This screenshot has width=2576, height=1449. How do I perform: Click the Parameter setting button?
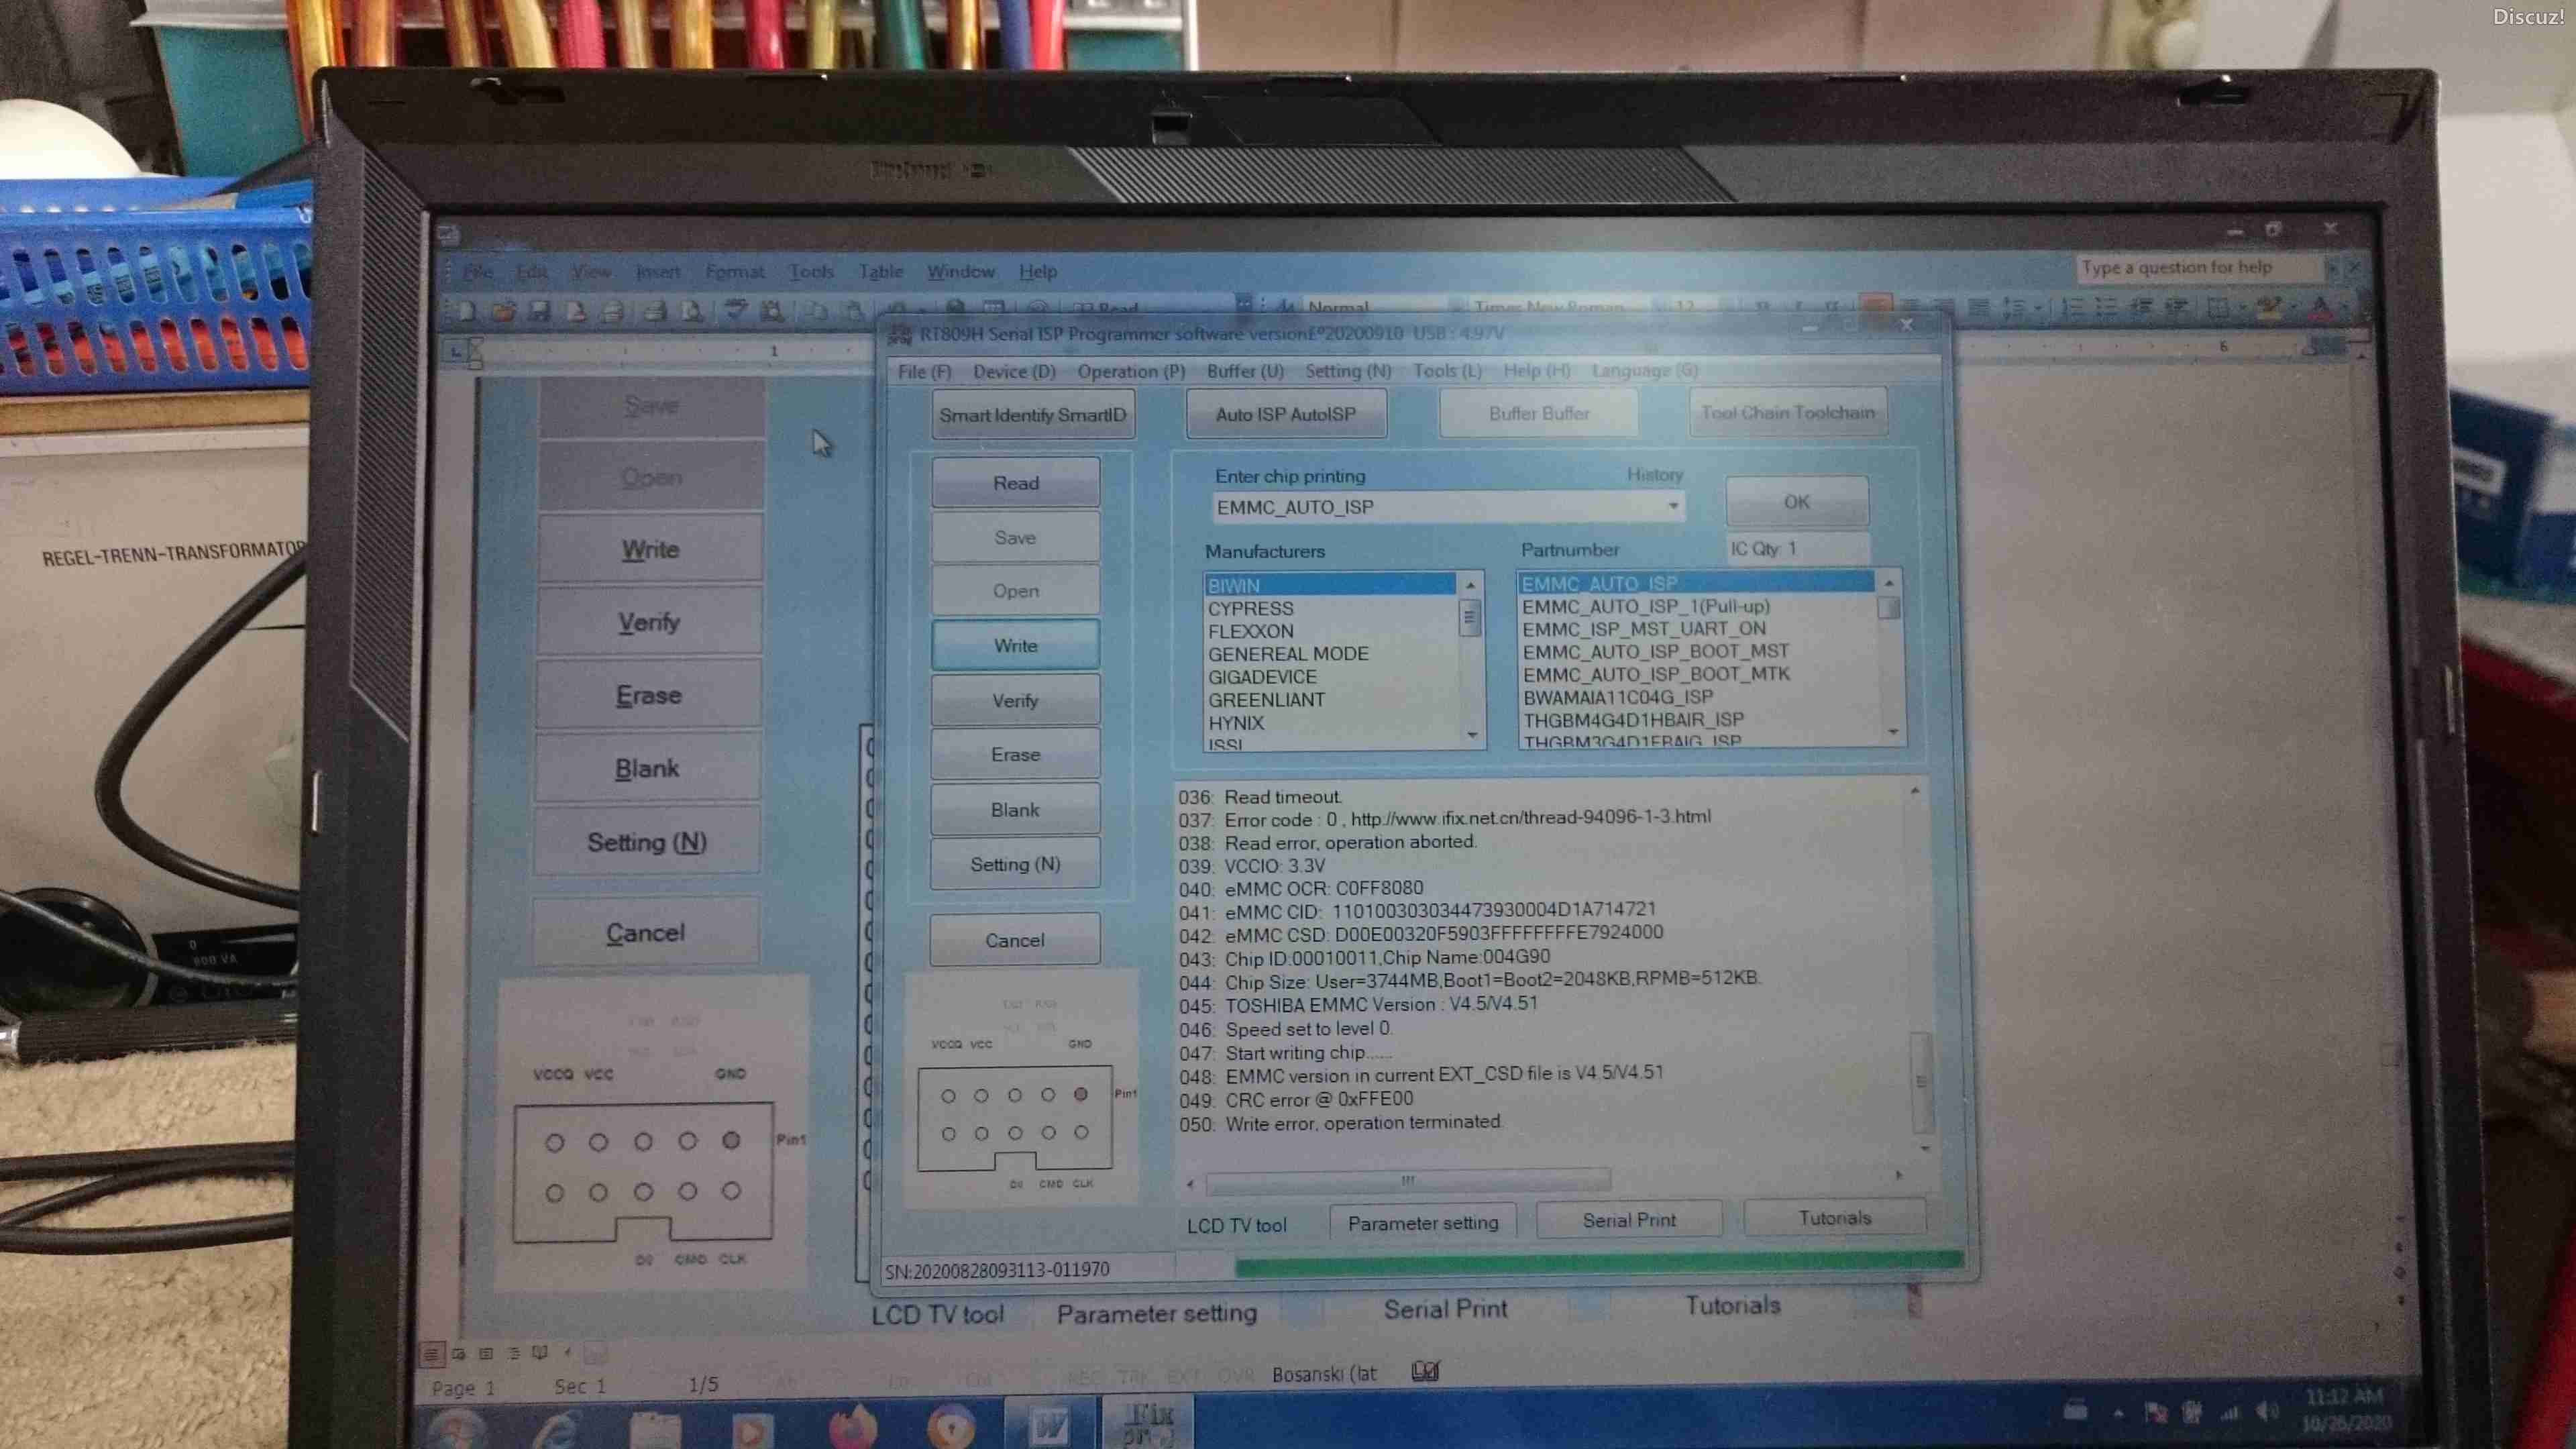pos(1422,1222)
